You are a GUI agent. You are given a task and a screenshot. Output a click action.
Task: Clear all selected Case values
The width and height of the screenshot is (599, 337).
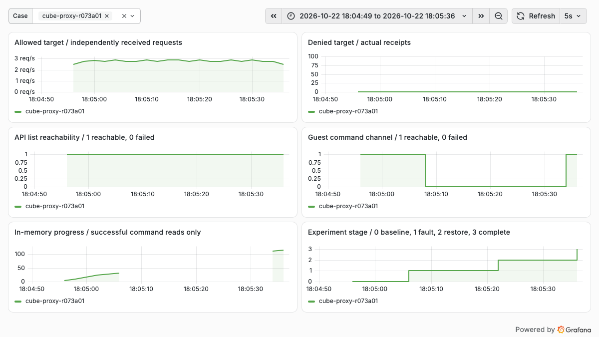[x=124, y=16]
